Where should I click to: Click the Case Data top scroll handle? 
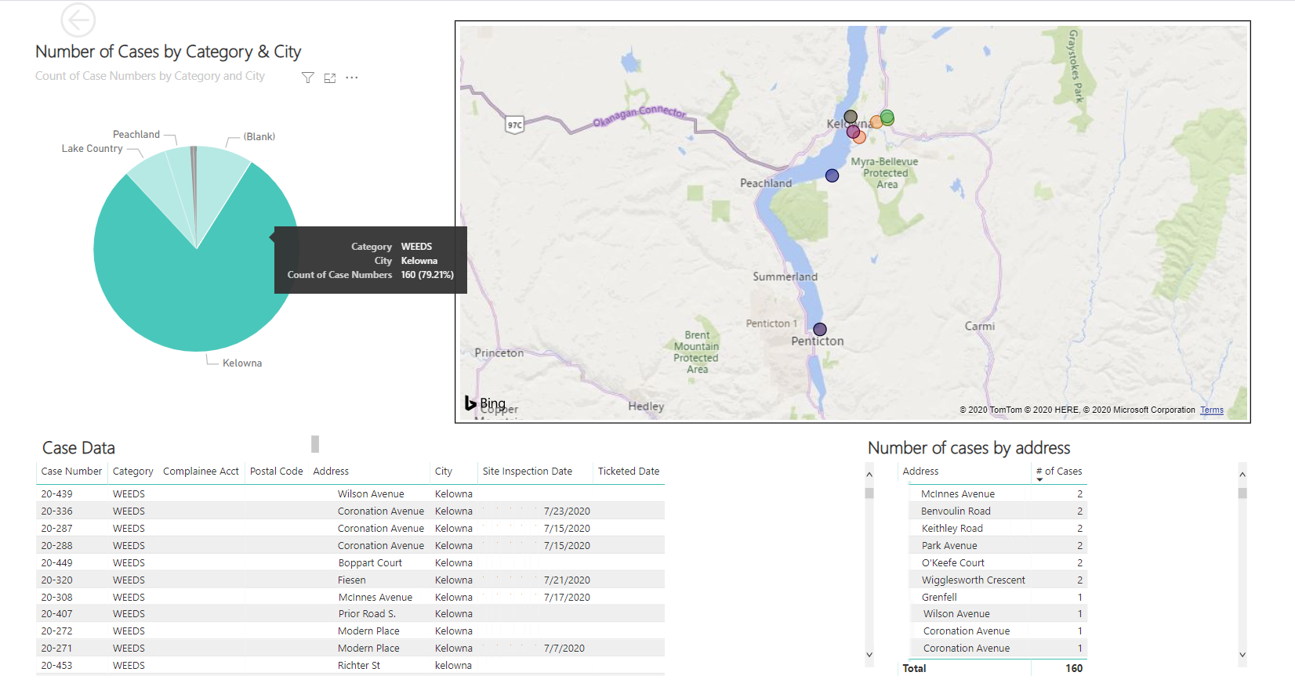pos(315,444)
